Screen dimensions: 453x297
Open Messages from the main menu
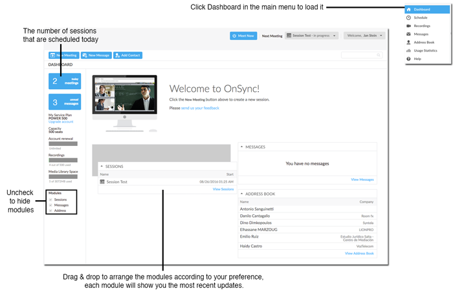tap(427, 34)
